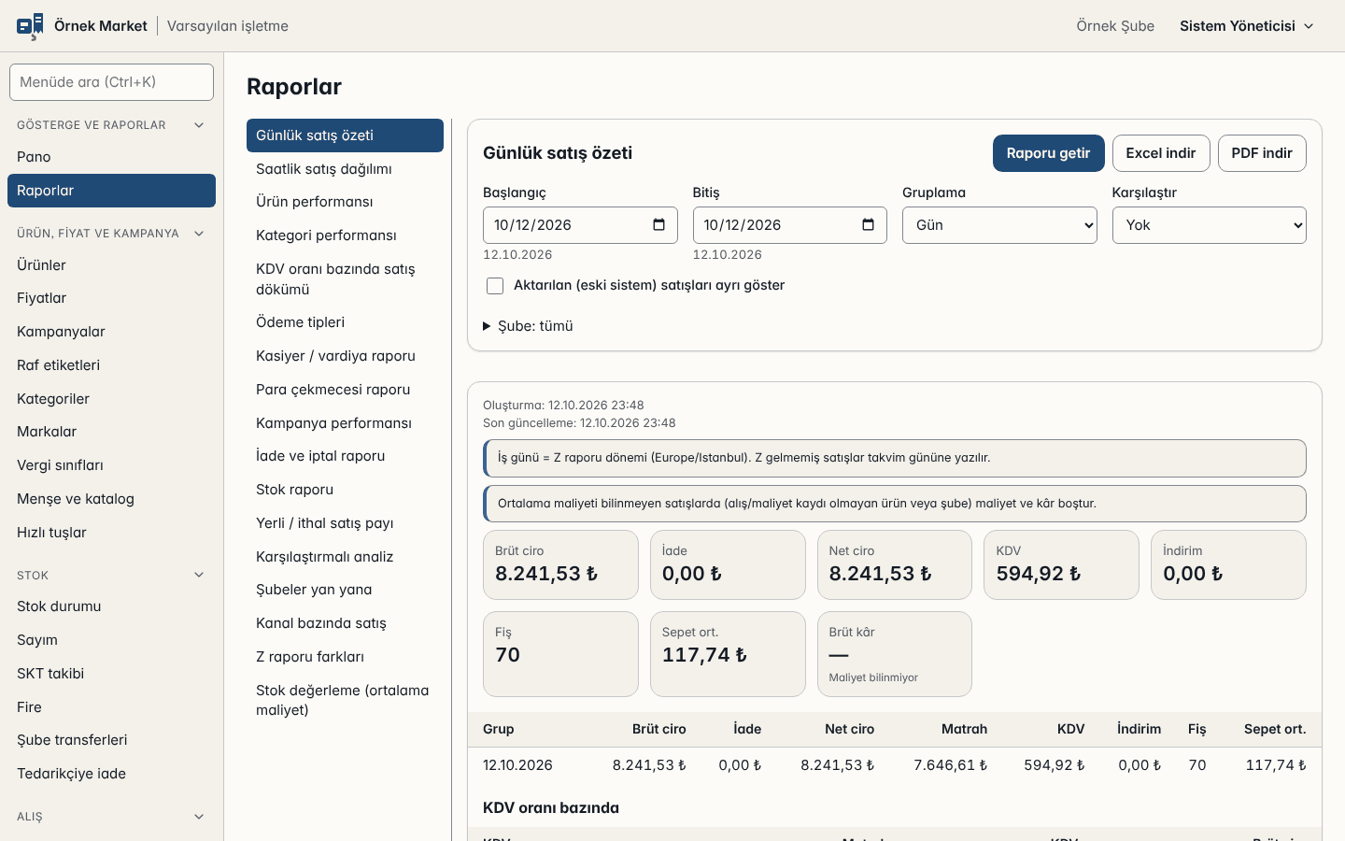
Task: Open Raporlar in the sidebar
Action: pyautogui.click(x=111, y=191)
